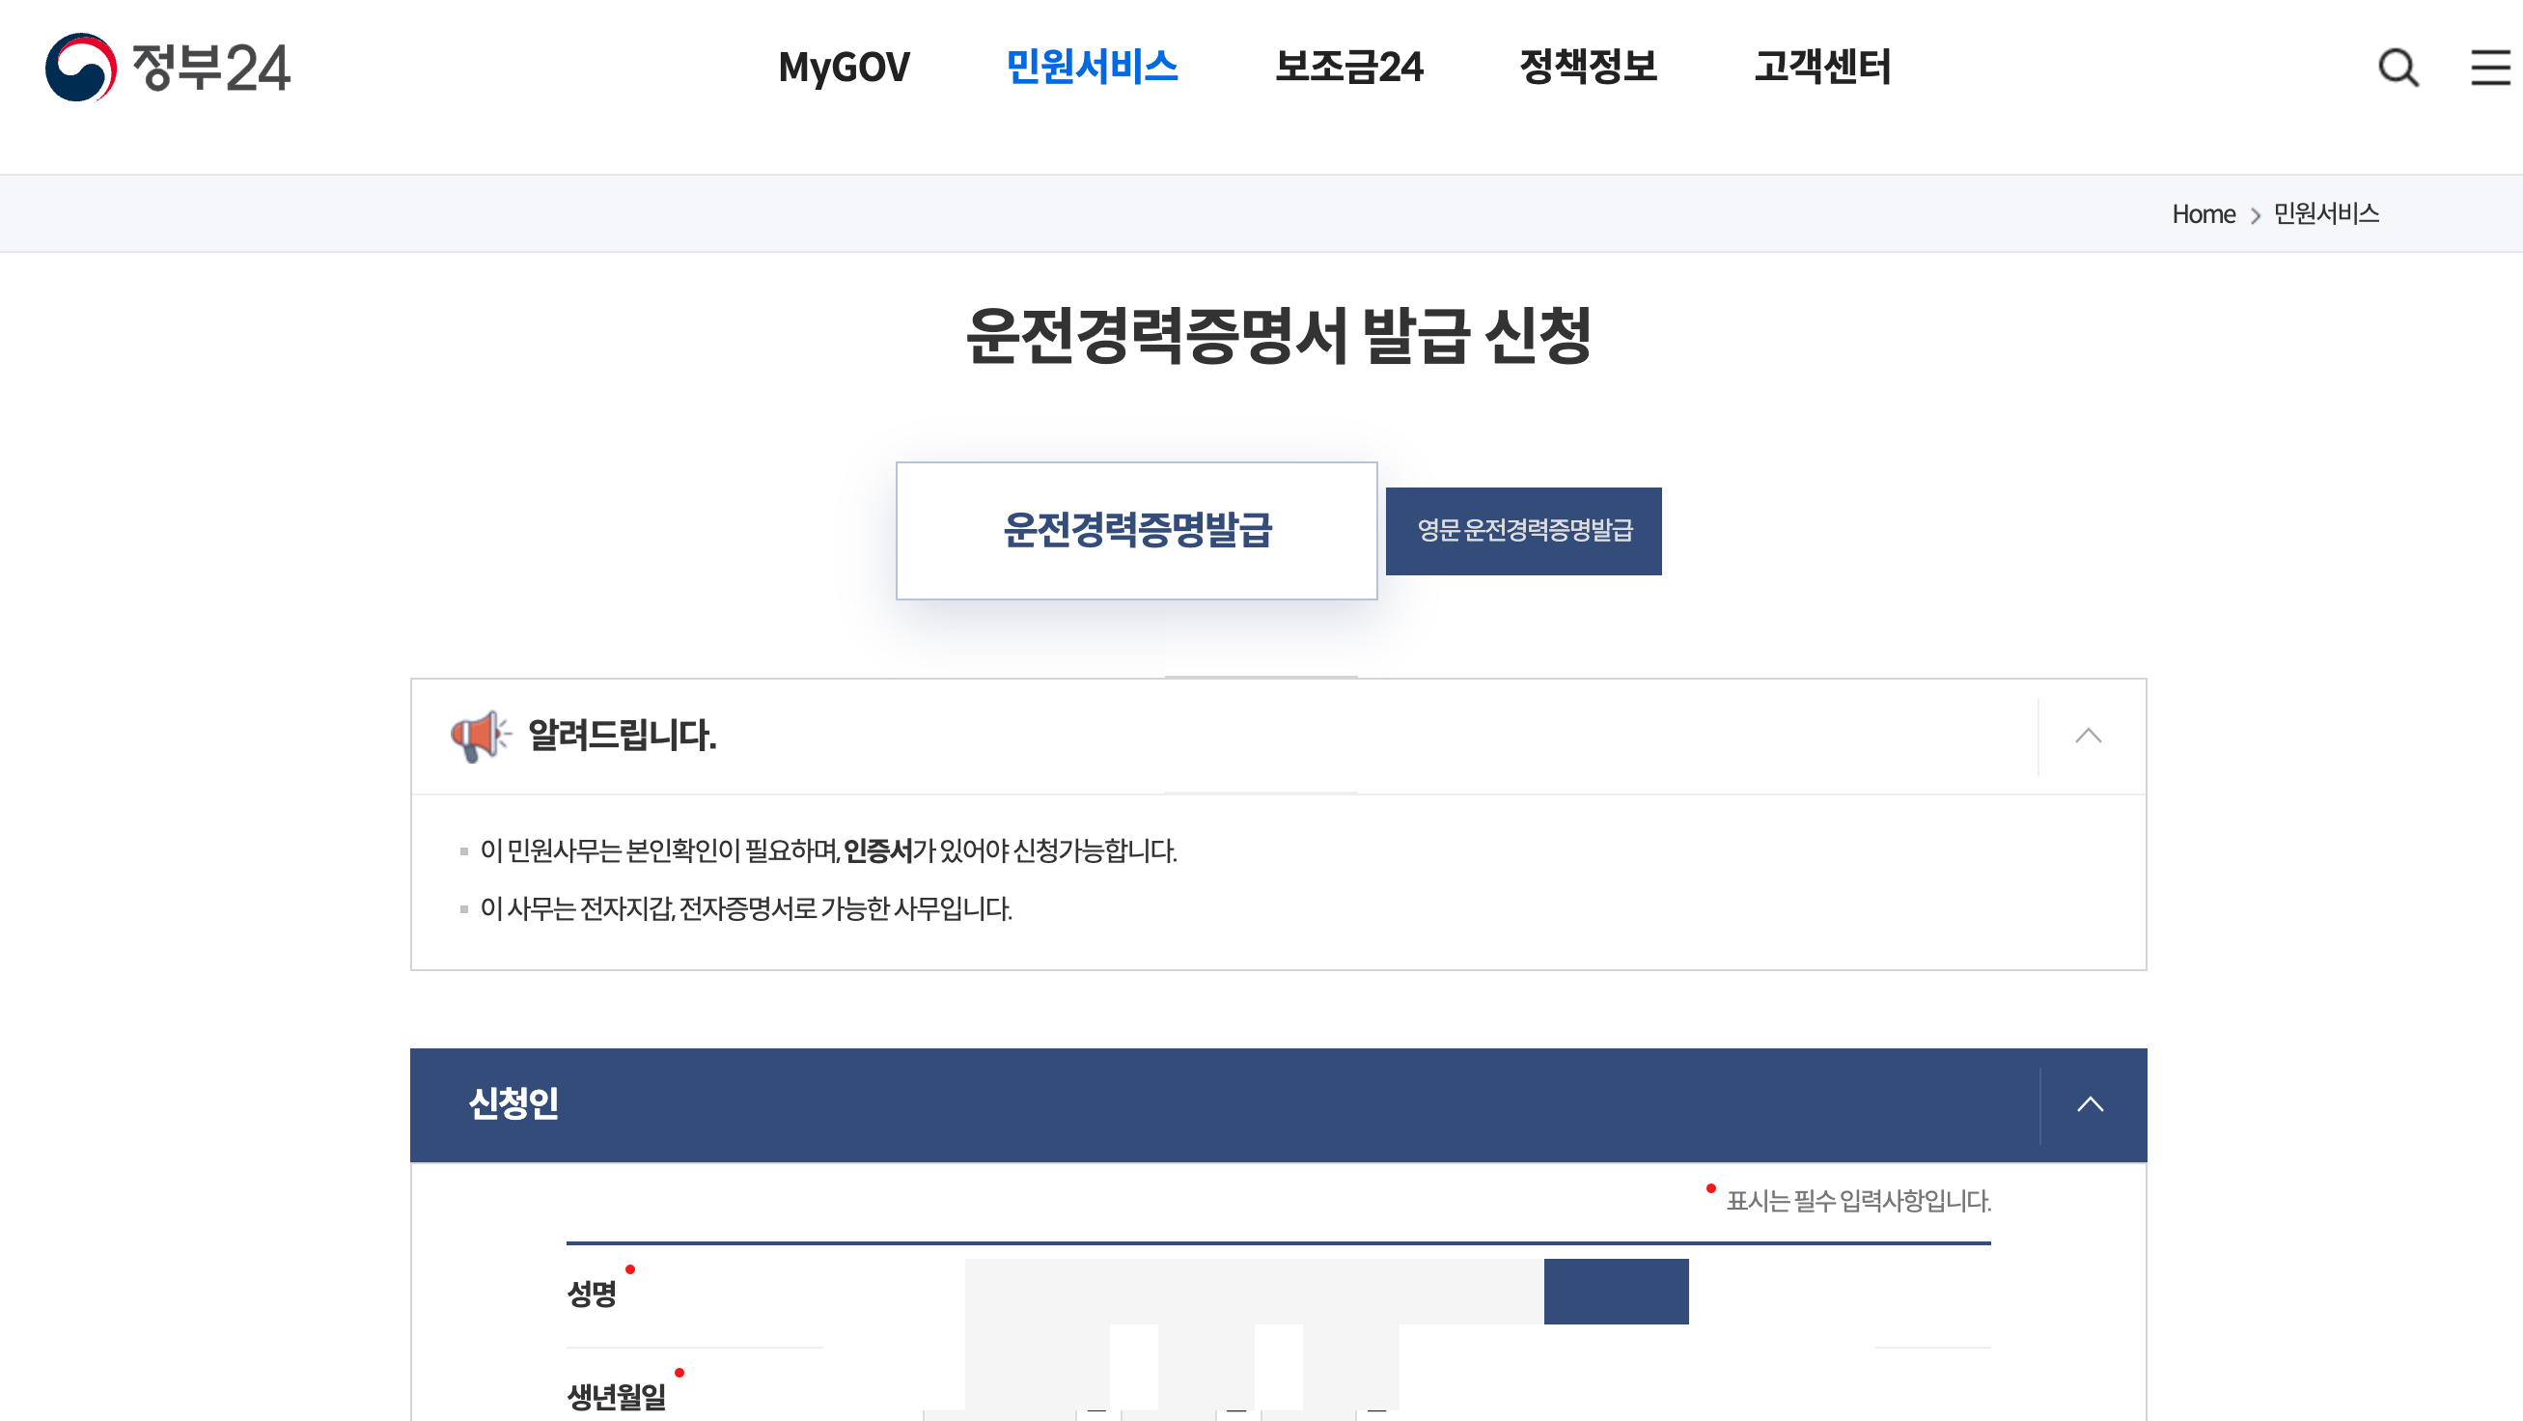Go to 보조금24 menu
Screen dimensions: 2523x1421
(x=1347, y=67)
